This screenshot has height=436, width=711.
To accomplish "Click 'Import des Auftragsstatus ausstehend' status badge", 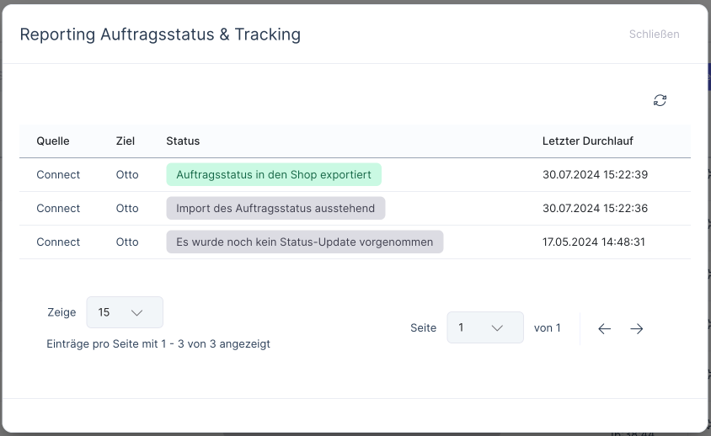I will tap(275, 208).
